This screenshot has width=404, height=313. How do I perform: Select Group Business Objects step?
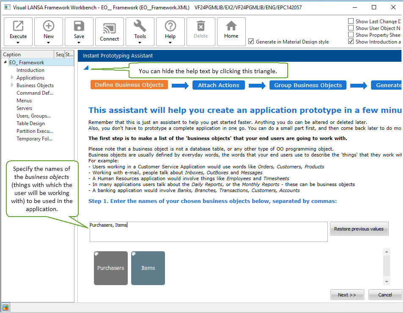pos(308,85)
